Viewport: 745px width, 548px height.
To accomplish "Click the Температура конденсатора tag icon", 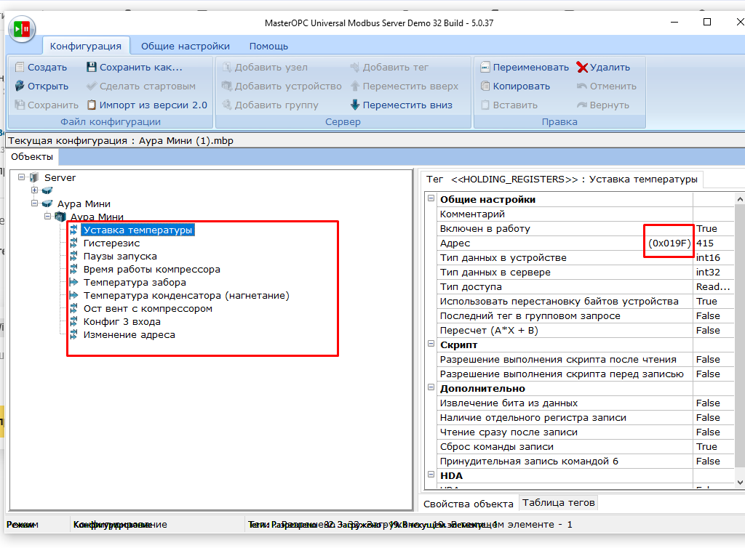I will coord(73,296).
